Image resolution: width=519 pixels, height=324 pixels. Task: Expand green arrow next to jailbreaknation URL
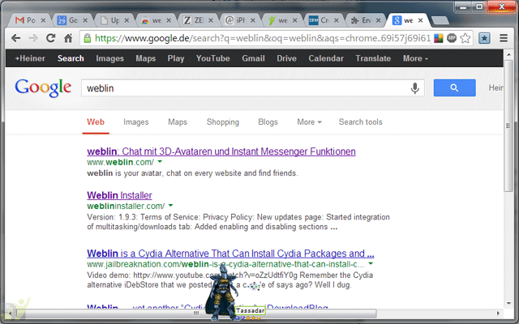[371, 264]
